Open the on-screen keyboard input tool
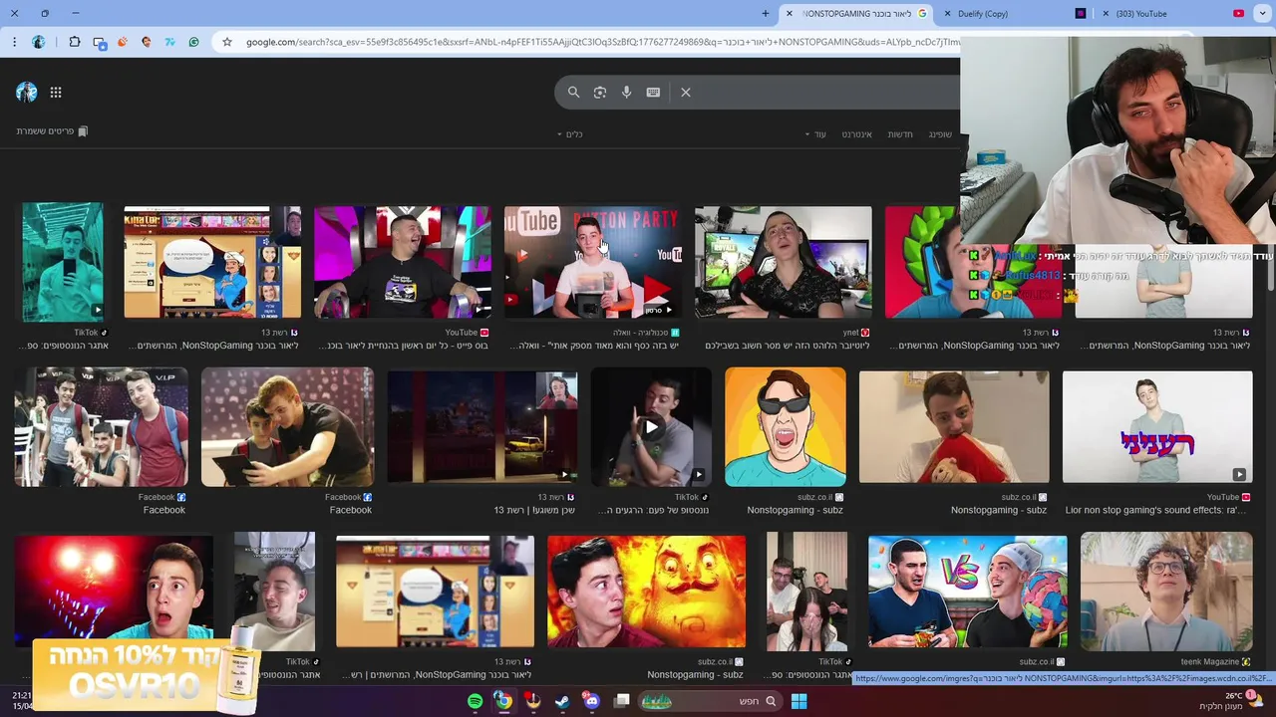The height and width of the screenshot is (717, 1276). click(x=653, y=92)
